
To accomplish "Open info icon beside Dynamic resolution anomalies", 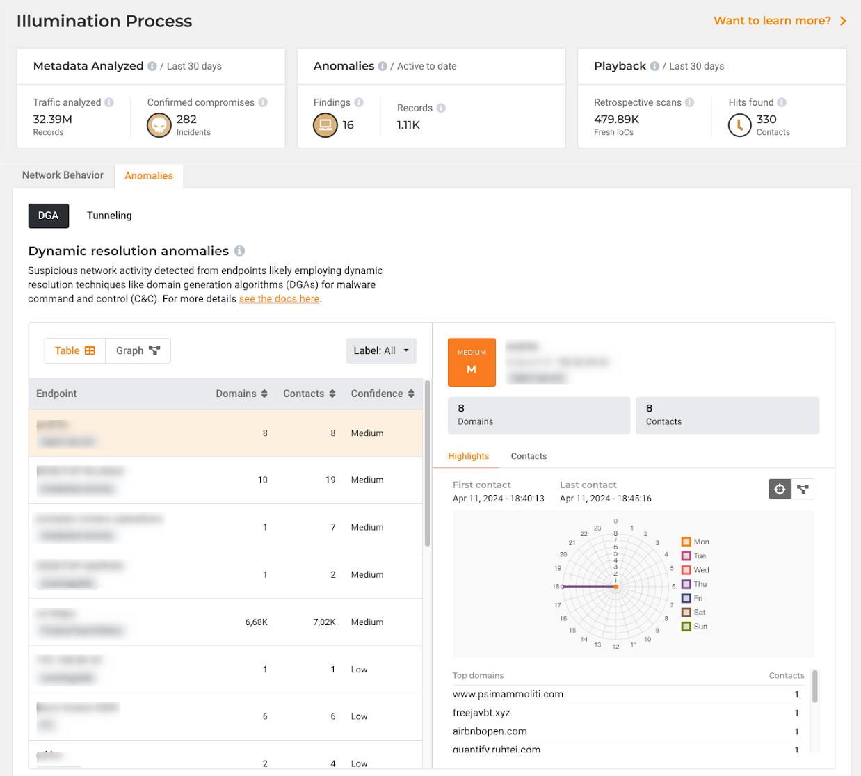I will [239, 251].
